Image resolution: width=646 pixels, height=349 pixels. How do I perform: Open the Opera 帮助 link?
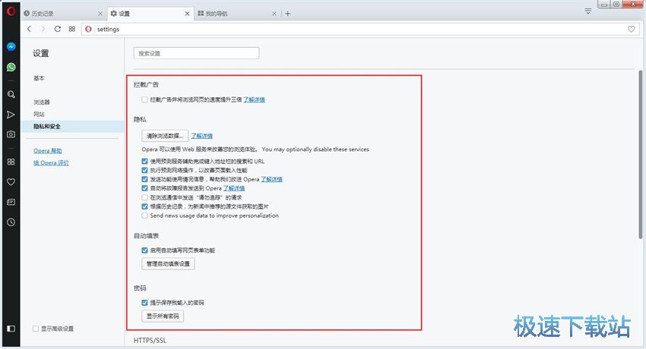point(48,151)
